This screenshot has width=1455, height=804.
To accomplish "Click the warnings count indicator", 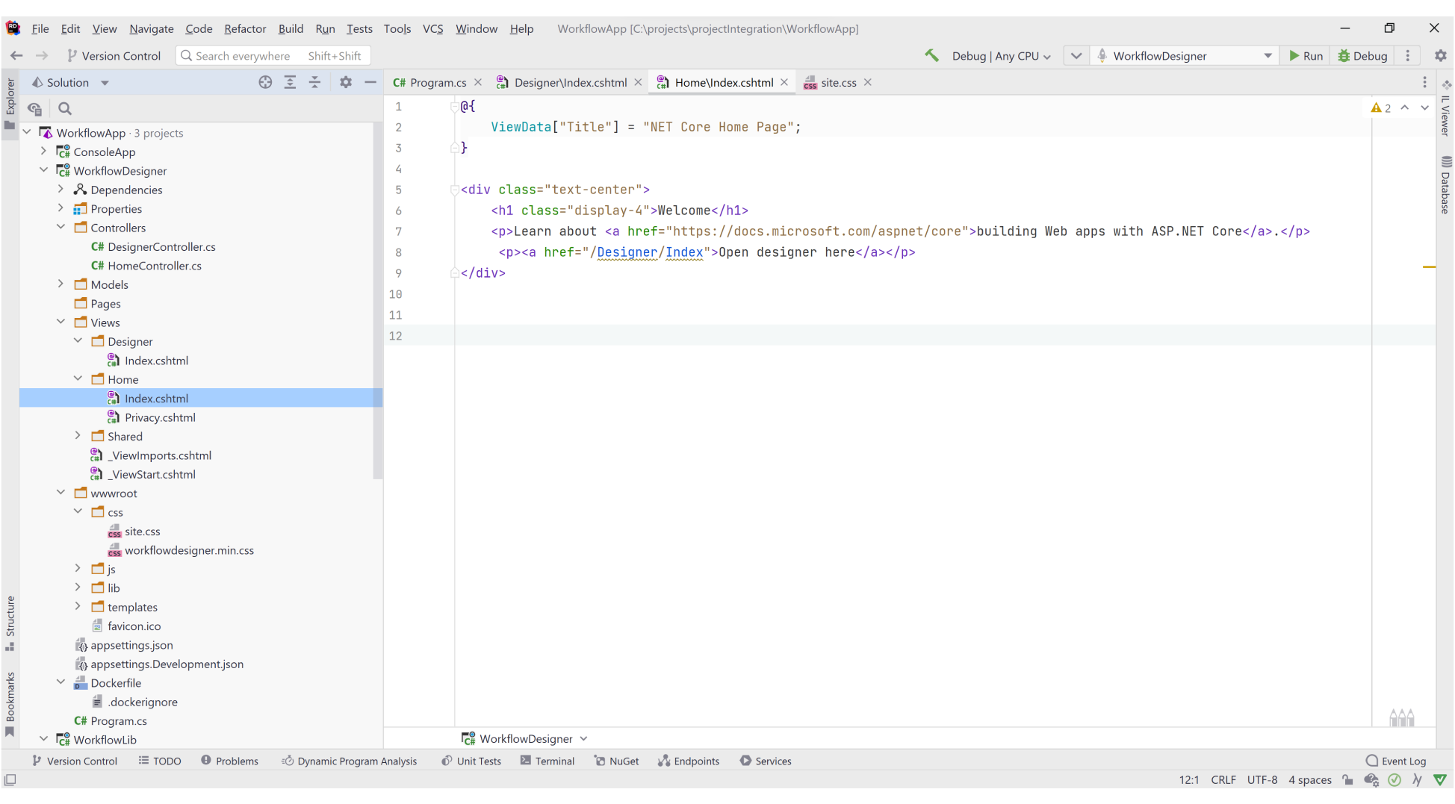I will [1380, 108].
